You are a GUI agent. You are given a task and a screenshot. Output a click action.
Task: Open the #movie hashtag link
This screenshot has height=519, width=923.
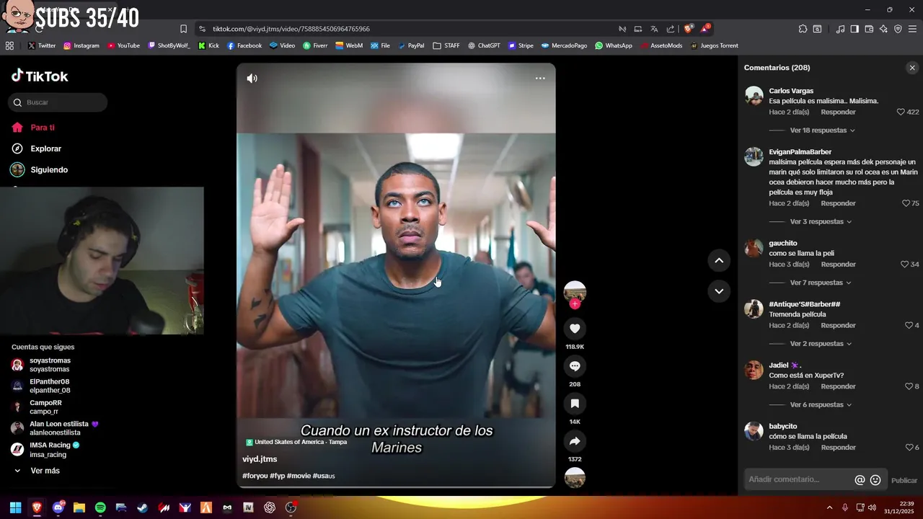[x=299, y=476]
